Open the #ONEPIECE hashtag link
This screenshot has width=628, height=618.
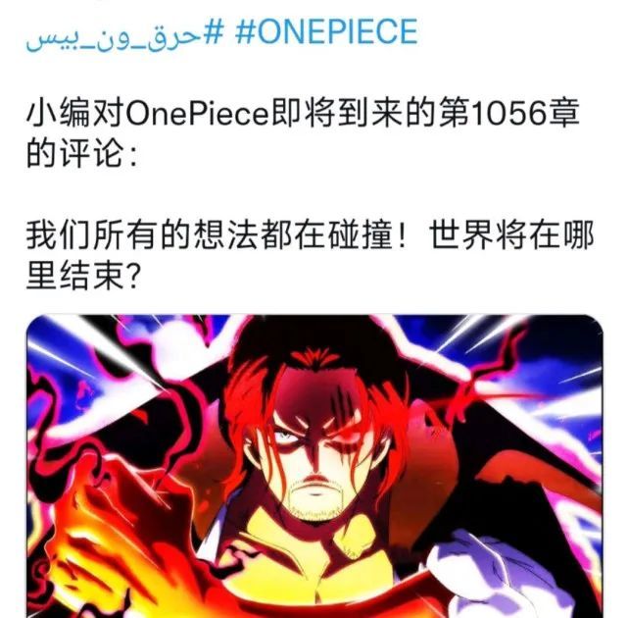coord(326,31)
